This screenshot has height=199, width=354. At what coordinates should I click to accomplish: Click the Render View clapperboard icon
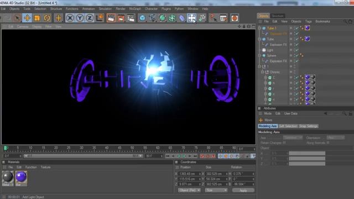click(111, 18)
